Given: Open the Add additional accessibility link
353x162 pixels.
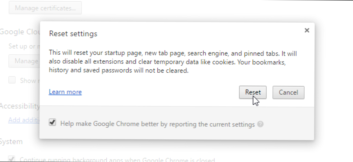Looking at the screenshot, I should pyautogui.click(x=24, y=120).
